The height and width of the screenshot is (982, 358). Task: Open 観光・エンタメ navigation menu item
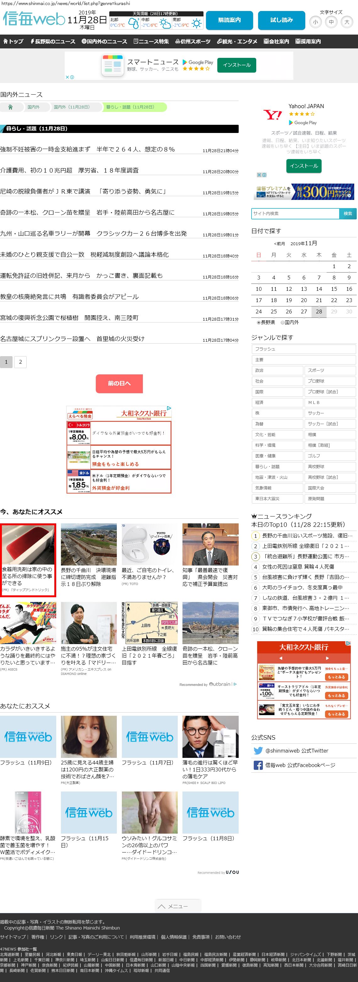coord(237,41)
